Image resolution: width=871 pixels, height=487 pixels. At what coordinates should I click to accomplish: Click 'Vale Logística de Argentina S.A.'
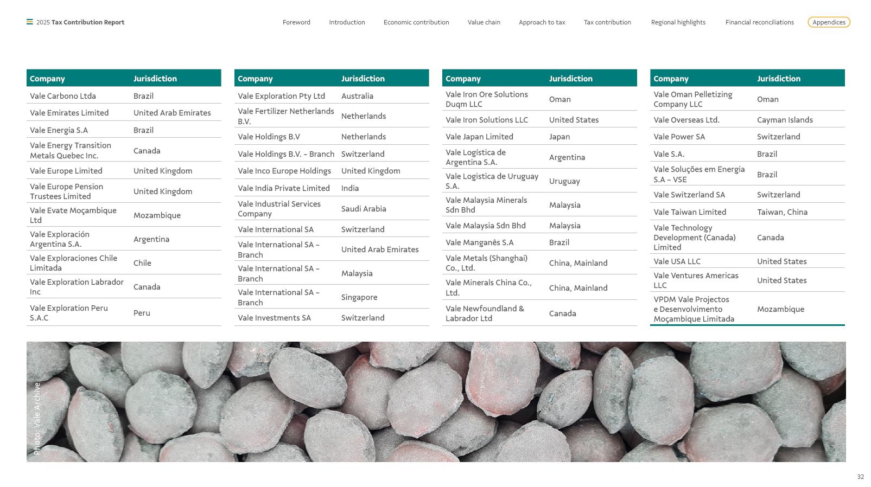pyautogui.click(x=476, y=157)
